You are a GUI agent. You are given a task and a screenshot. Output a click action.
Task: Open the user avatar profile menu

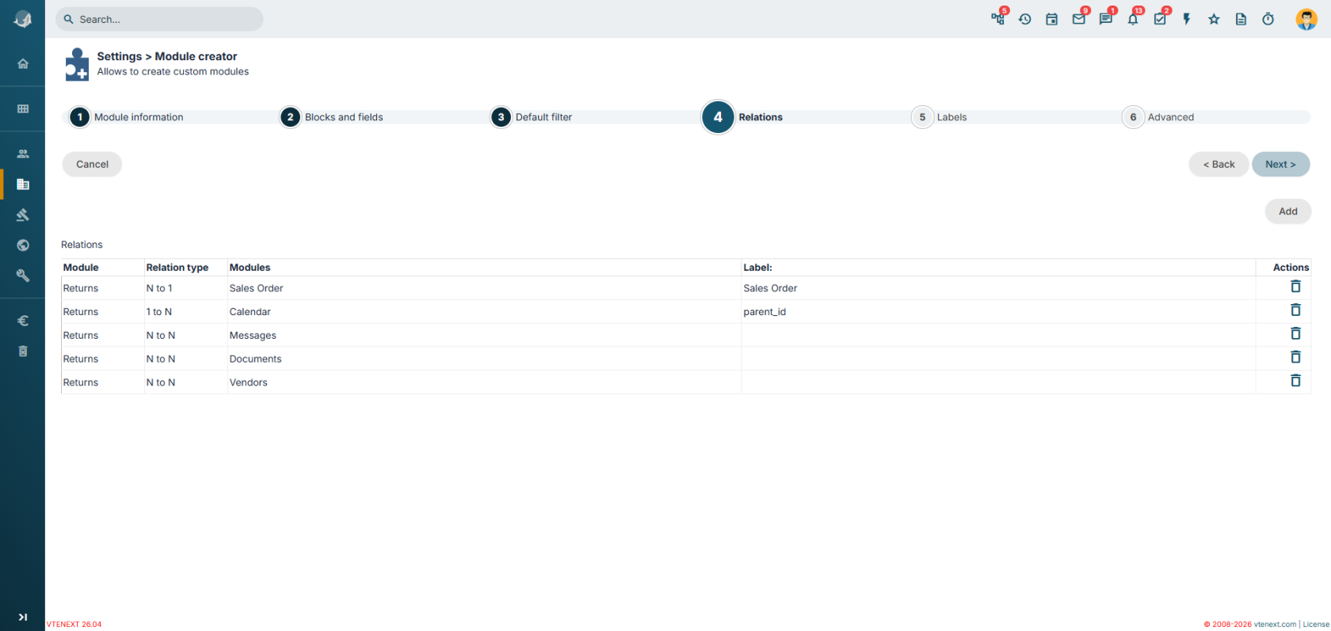click(x=1306, y=19)
